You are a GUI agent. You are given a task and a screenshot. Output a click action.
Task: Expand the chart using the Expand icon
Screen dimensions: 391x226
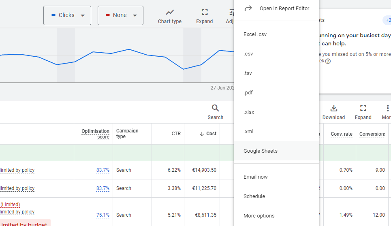[x=205, y=13]
